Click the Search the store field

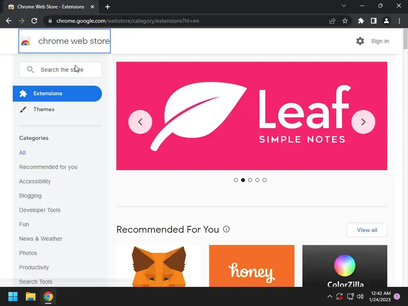pyautogui.click(x=61, y=70)
